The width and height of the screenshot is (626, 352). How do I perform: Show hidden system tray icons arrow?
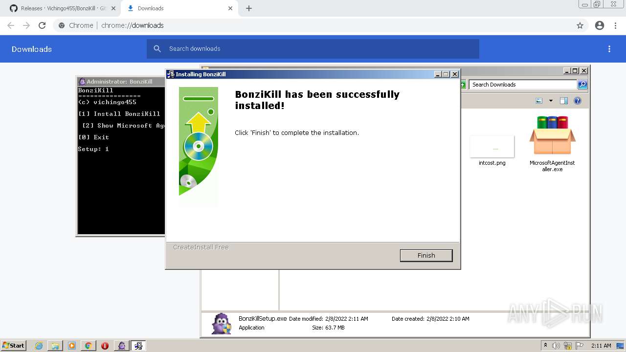pyautogui.click(x=545, y=346)
